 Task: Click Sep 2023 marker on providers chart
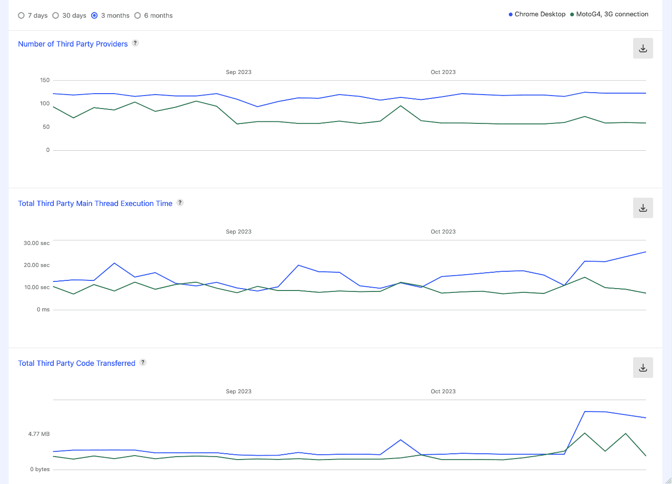pyautogui.click(x=239, y=72)
